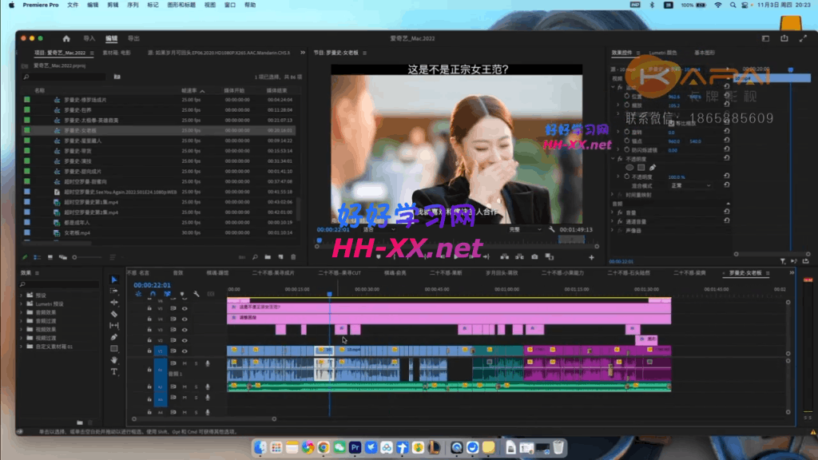Select the Hand tool
This screenshot has height=460, width=818.
114,360
